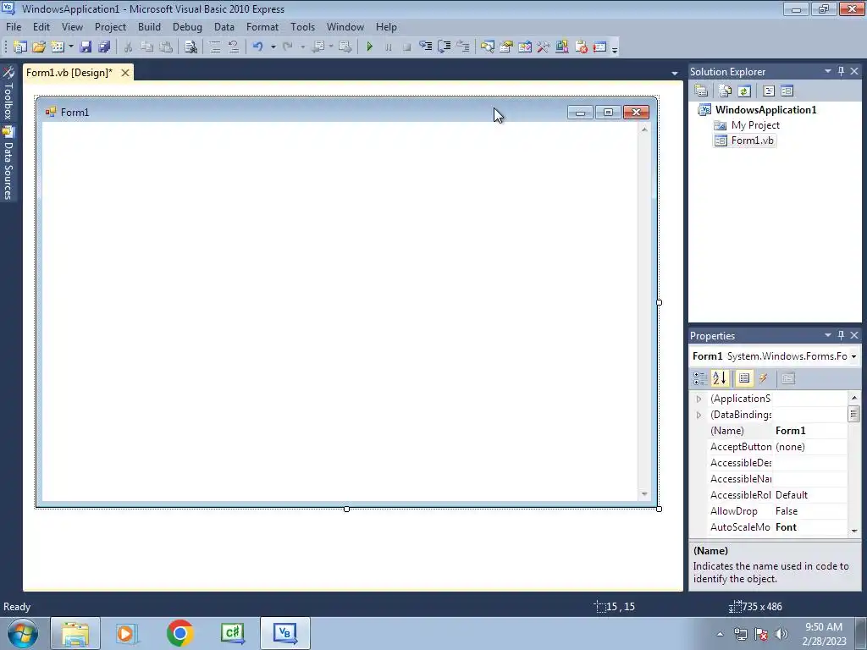Open the Data Sources side tab
This screenshot has height=650, width=867.
(8, 163)
